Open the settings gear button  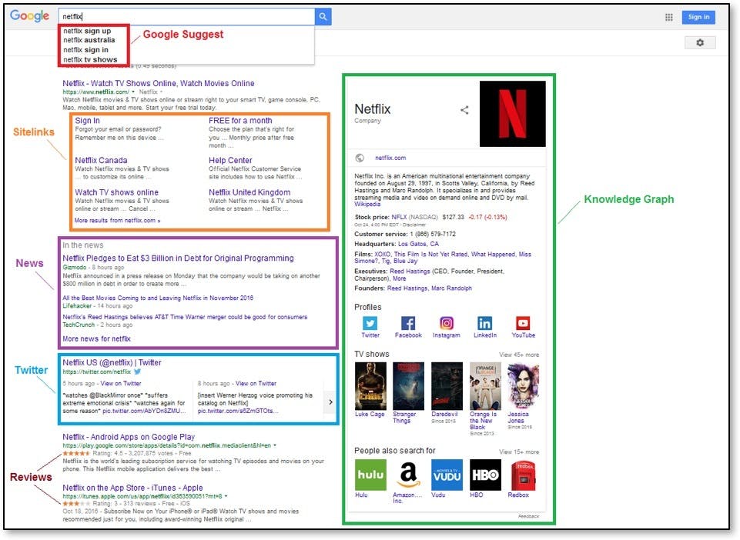click(x=700, y=43)
